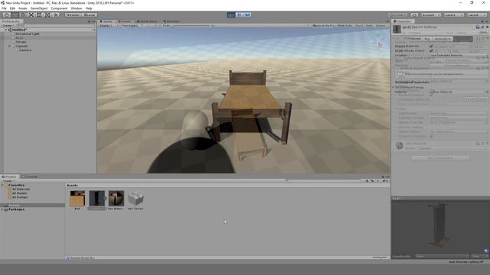Click the New Material field in Remapped Materials

point(457,92)
